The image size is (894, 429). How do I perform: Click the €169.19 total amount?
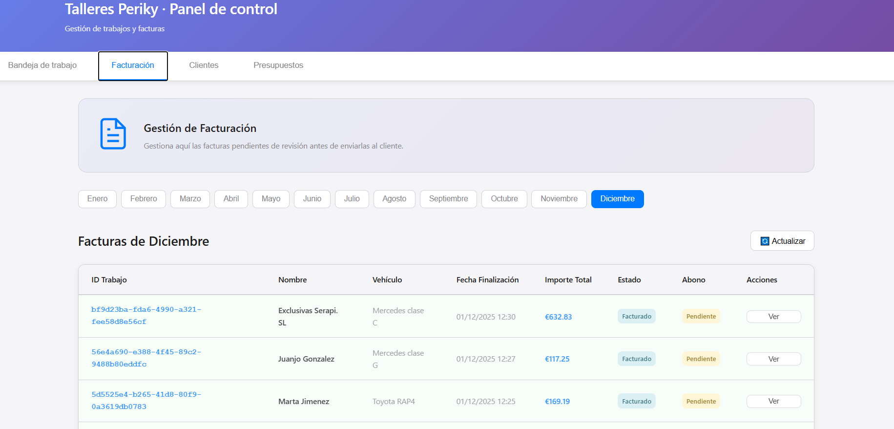pyautogui.click(x=557, y=402)
